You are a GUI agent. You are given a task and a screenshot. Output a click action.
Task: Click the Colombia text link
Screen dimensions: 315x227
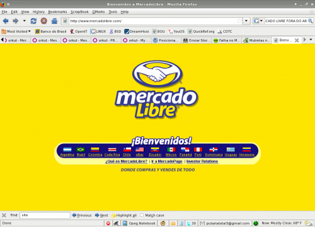pos(95,154)
